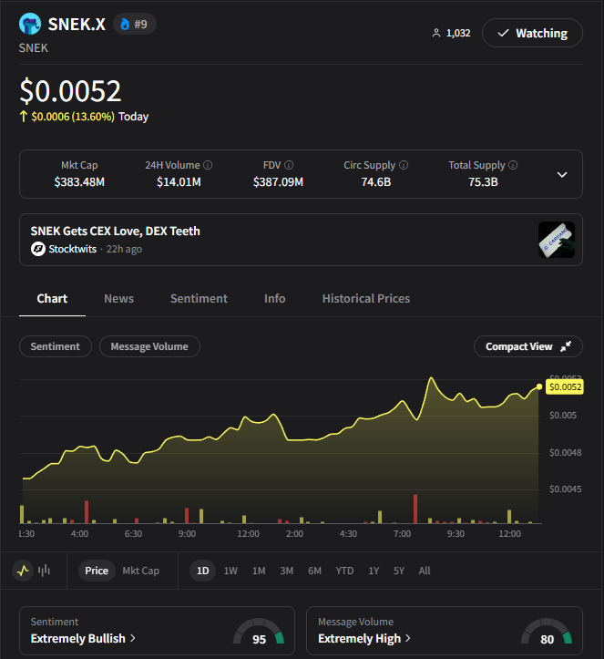Select the 6M time range
The image size is (604, 659).
tap(314, 571)
